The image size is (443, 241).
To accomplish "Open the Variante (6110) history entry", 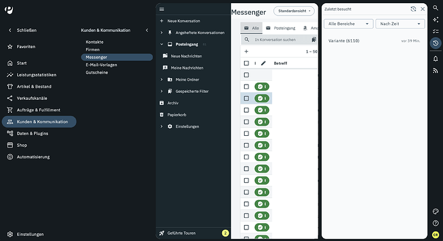I will tap(344, 41).
